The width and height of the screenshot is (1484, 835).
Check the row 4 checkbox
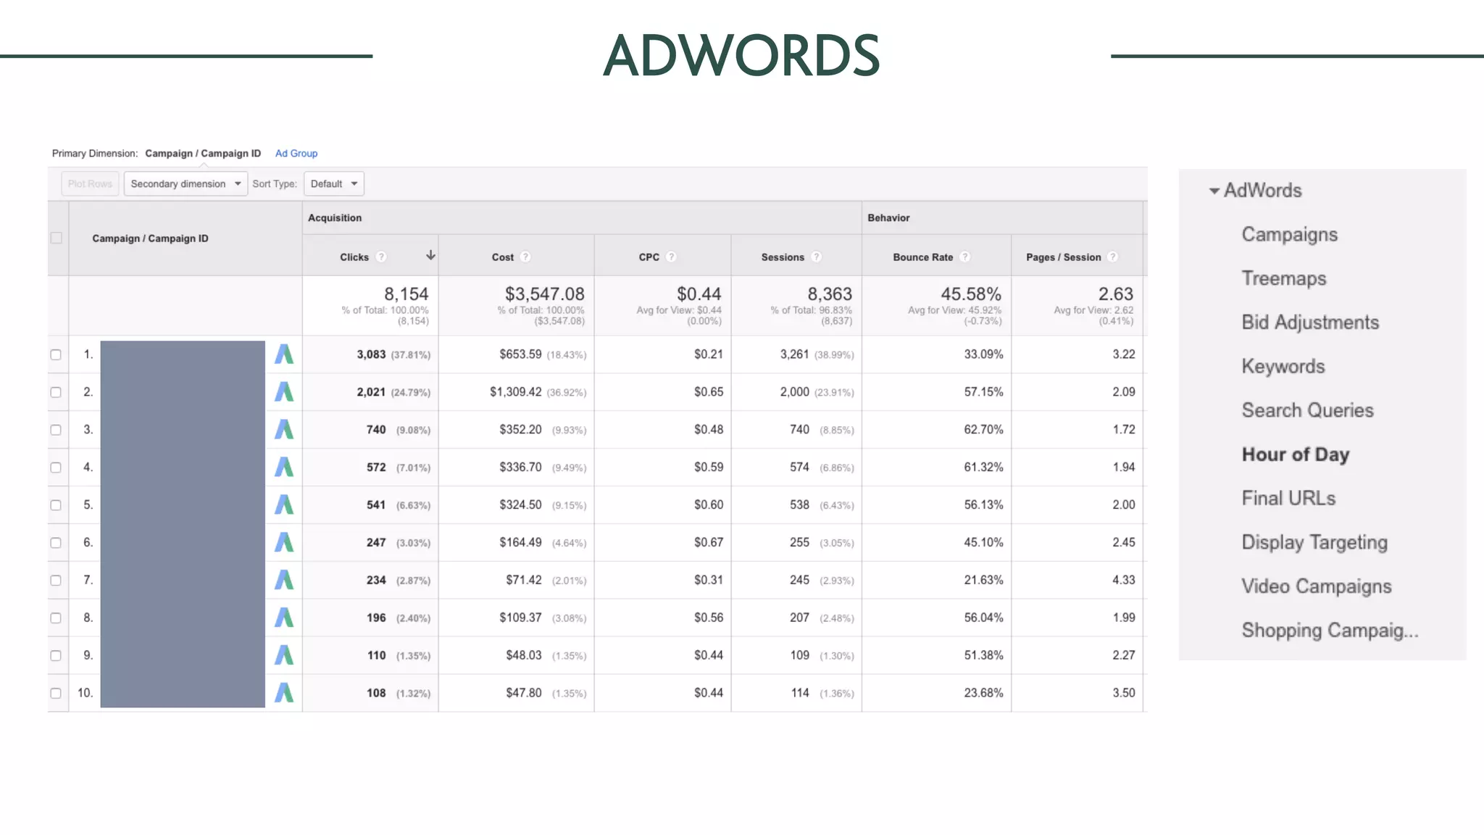pyautogui.click(x=56, y=468)
